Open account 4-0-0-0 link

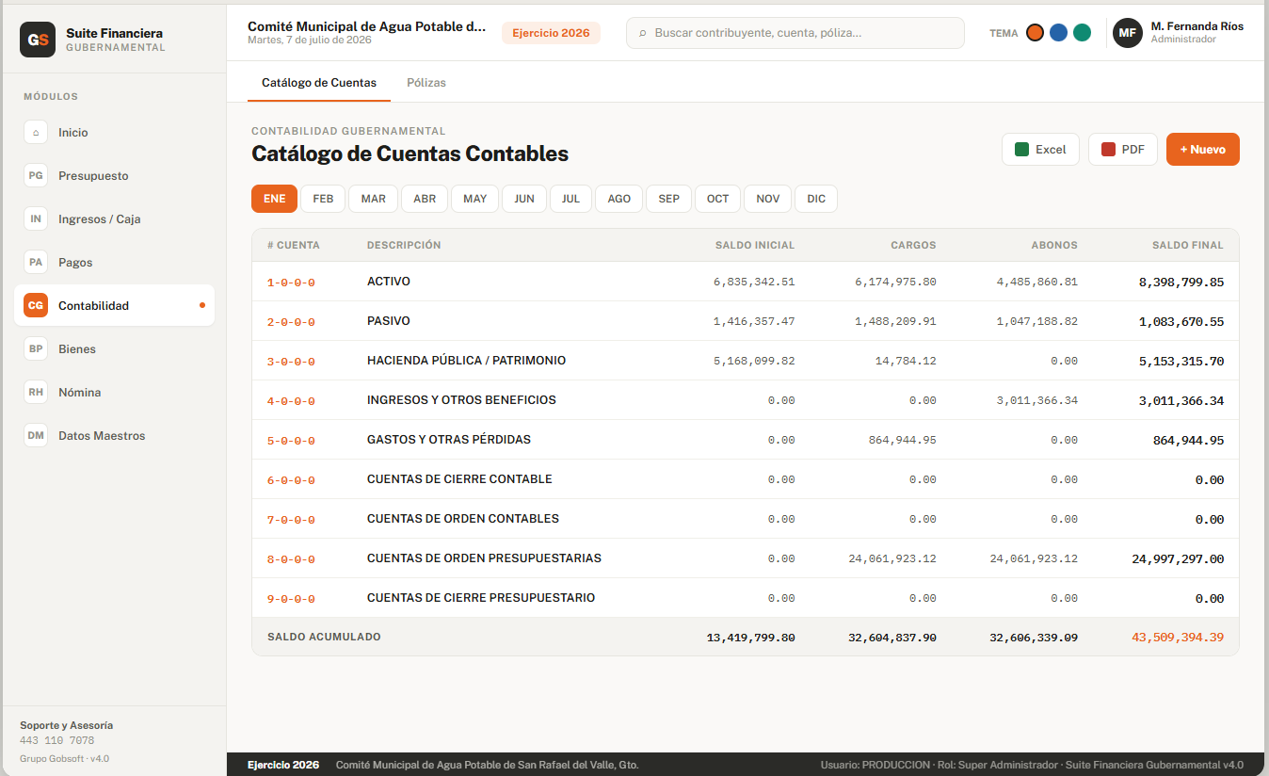click(291, 401)
